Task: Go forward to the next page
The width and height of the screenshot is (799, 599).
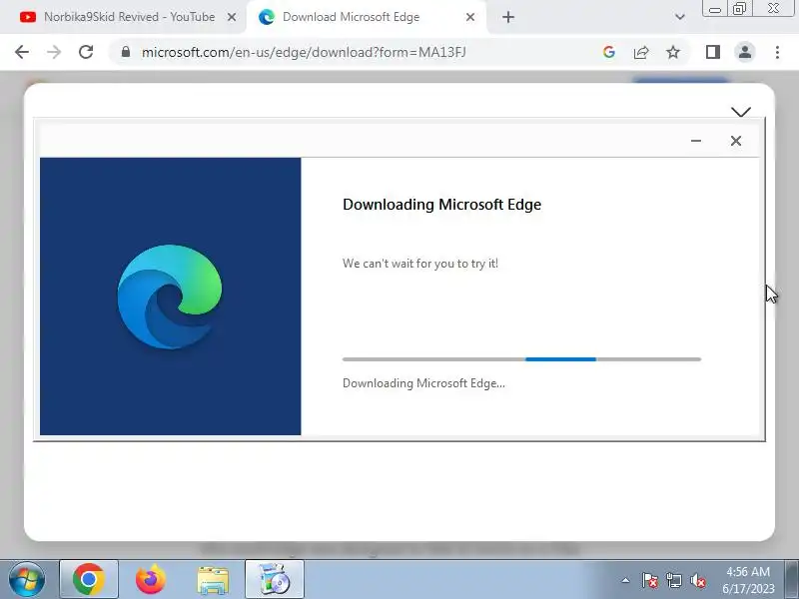Action: tap(54, 52)
